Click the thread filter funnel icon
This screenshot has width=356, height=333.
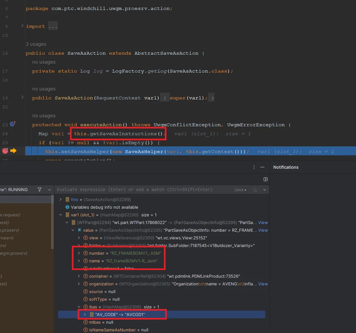click(x=39, y=190)
